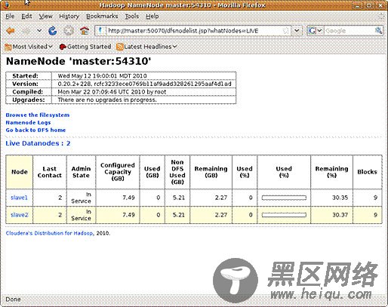The height and width of the screenshot is (307, 388).
Task: Open the back/forward history dropdown arrow
Action: point(39,31)
